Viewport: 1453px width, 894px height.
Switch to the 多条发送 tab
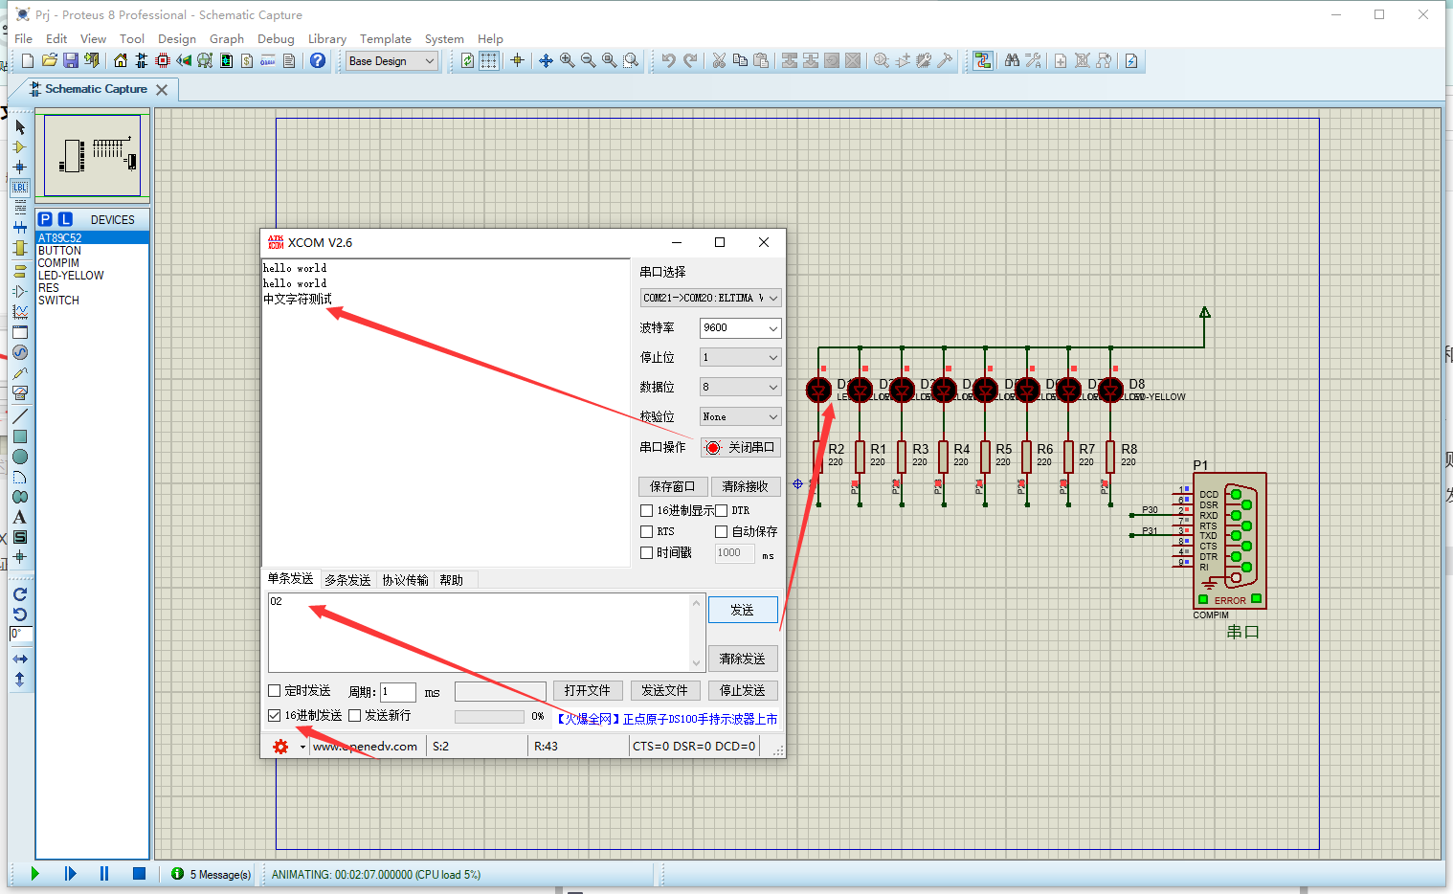click(347, 580)
